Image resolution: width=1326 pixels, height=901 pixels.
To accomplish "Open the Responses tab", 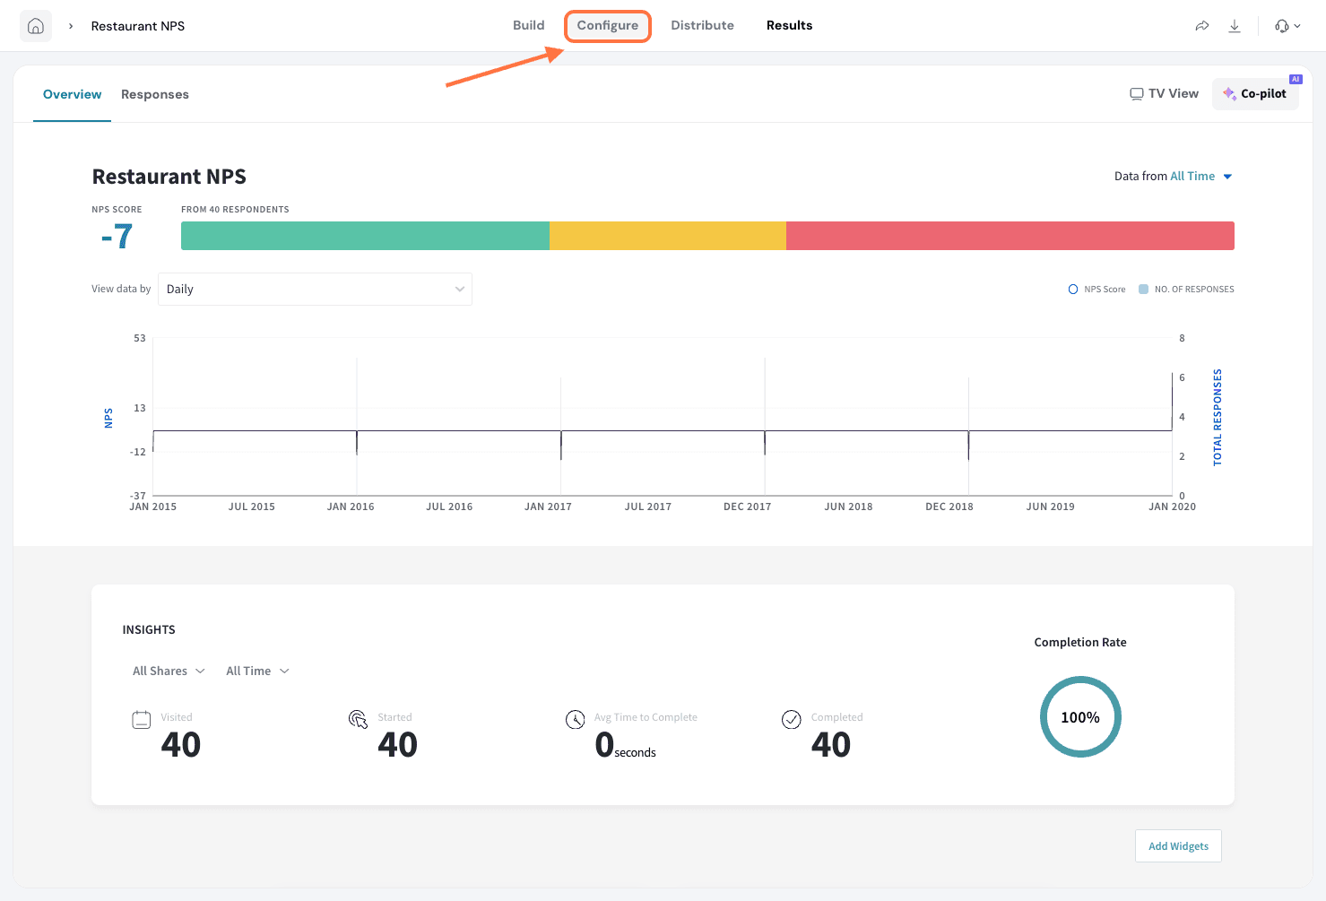I will [155, 94].
